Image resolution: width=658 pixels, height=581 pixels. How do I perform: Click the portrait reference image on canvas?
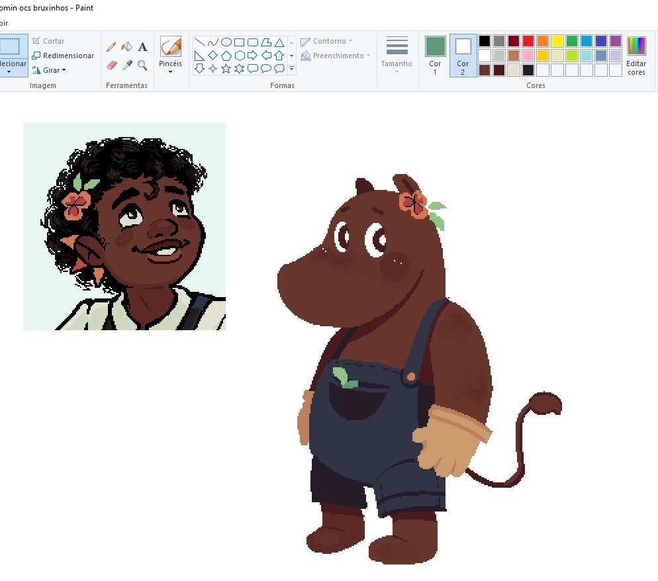pos(124,226)
